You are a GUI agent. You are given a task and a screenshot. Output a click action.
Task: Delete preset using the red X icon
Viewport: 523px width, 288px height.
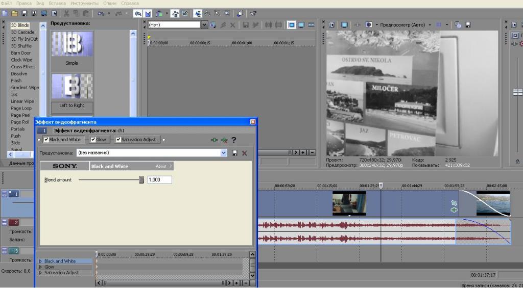click(245, 153)
